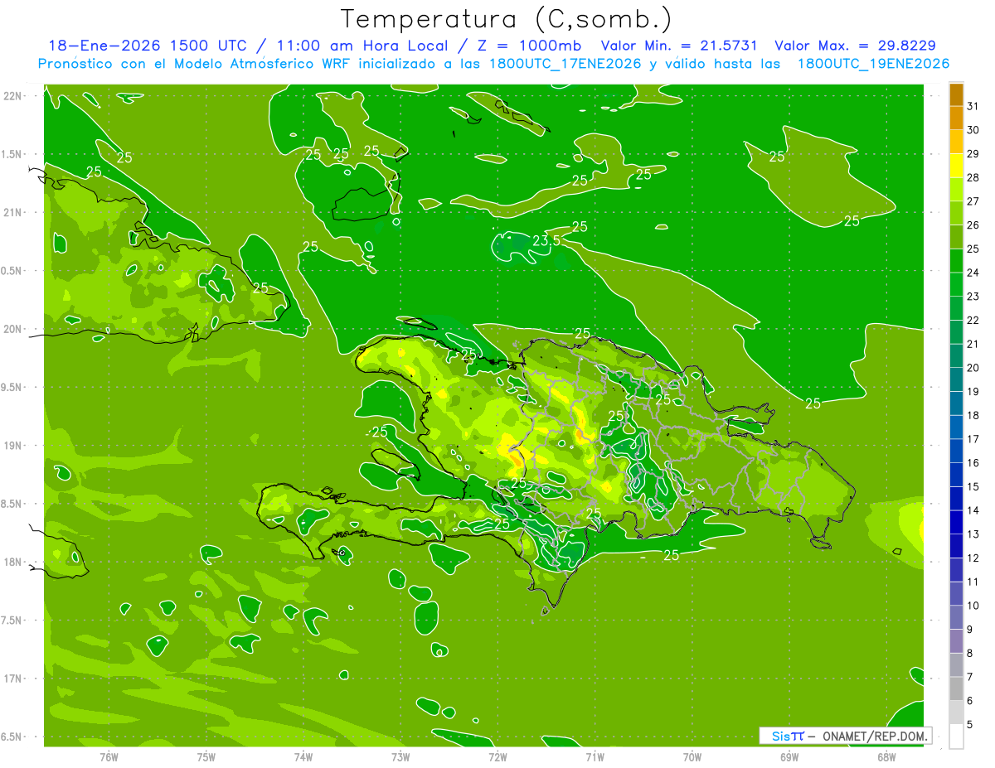Image resolution: width=995 pixels, height=768 pixels.
Task: Click the green band between 24 and 25
Action: point(956,260)
